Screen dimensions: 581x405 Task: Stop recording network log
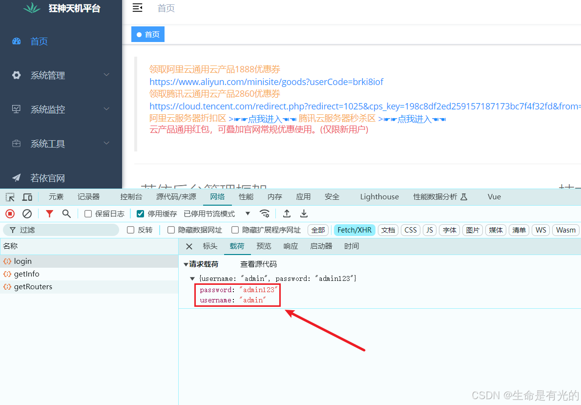pos(10,213)
